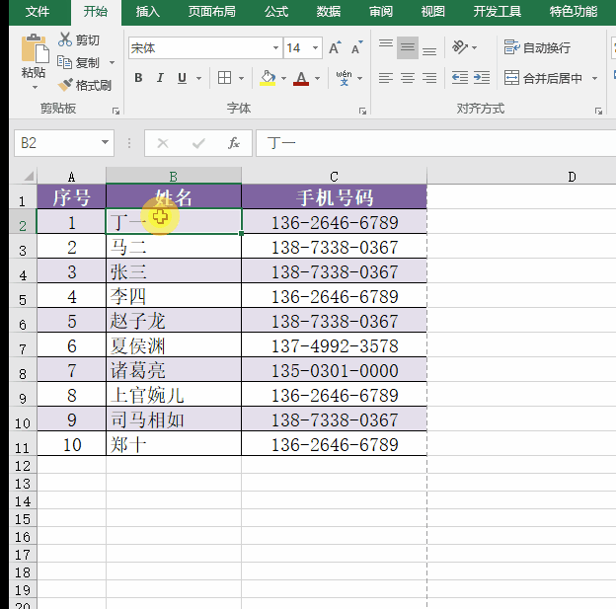This screenshot has height=609, width=616.
Task: Open the font name dropdown 宋体
Action: 275,48
